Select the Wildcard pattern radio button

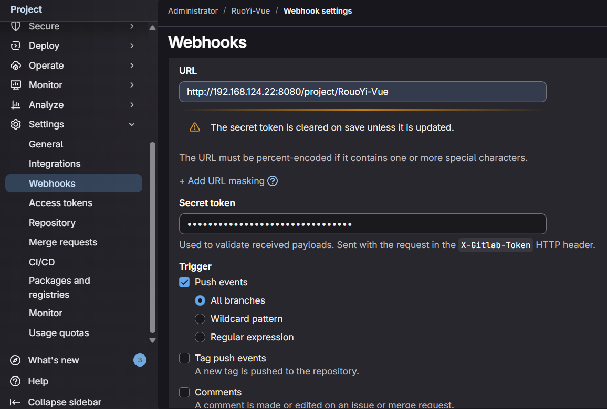pyautogui.click(x=200, y=319)
